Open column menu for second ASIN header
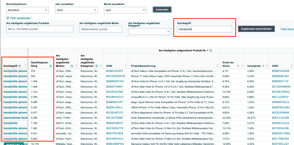Screen dimensions: 294x145 coord(292,66)
